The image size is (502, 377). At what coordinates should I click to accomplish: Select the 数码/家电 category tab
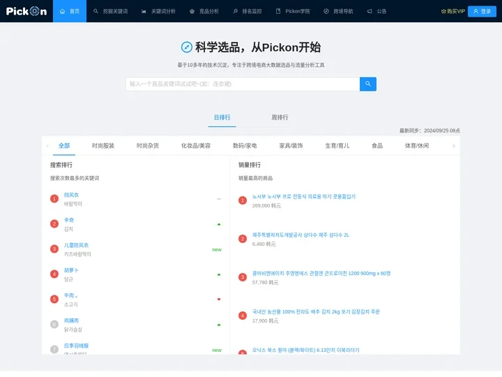(x=245, y=146)
